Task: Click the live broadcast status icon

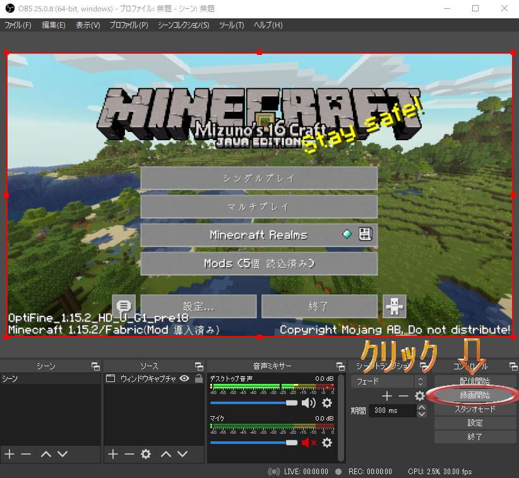Action: (274, 472)
